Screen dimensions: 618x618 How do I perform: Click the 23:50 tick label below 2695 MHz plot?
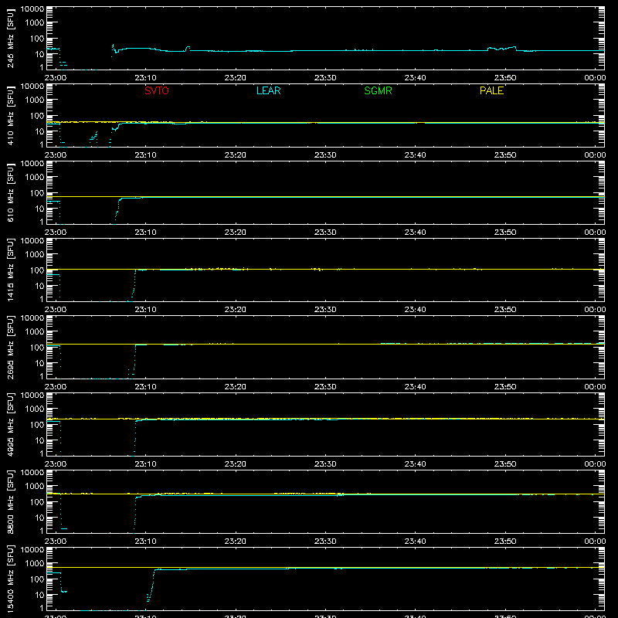click(505, 387)
